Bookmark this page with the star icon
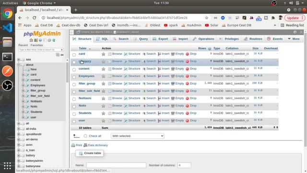Image resolution: width=307 pixels, height=173 pixels. (207, 18)
